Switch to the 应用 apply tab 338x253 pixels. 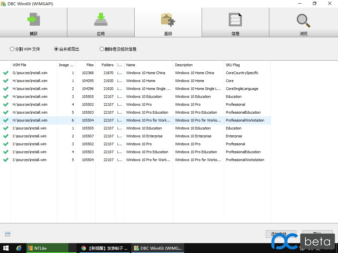[x=101, y=22]
